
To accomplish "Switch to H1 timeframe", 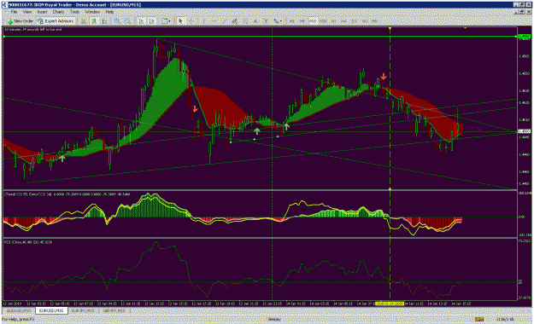I will (333, 21).
